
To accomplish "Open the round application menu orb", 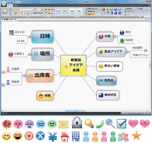I will 4,3.
